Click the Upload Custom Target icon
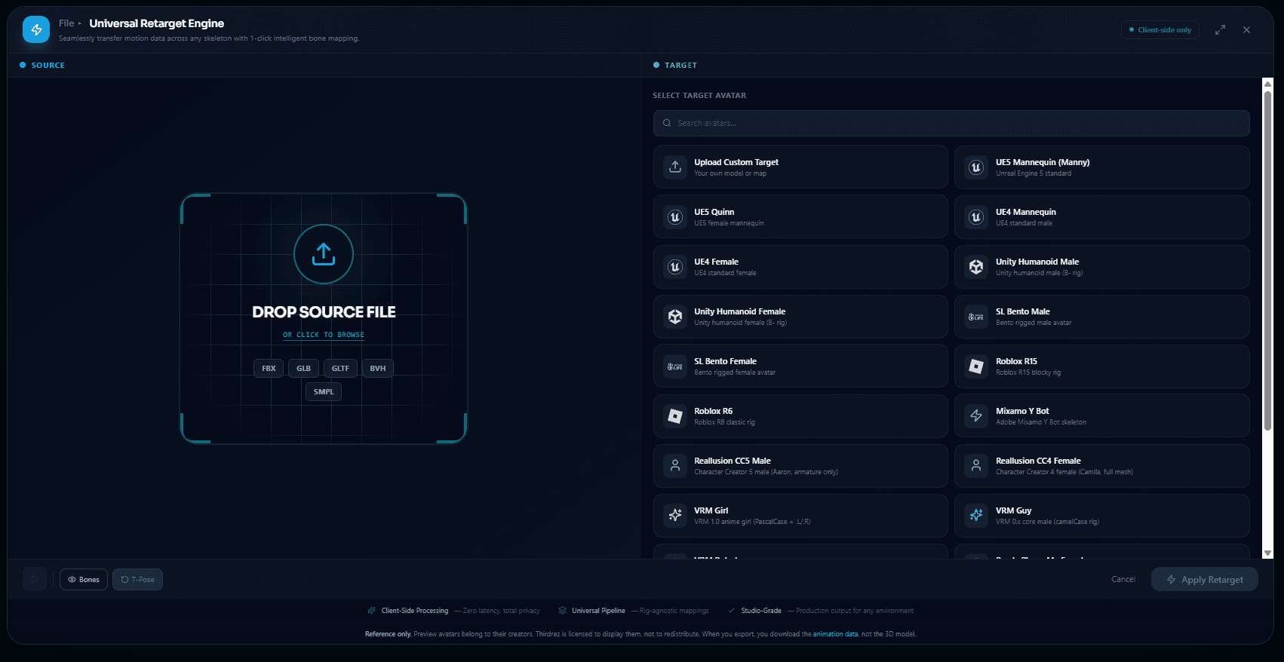This screenshot has height=662, width=1284. pyautogui.click(x=675, y=167)
